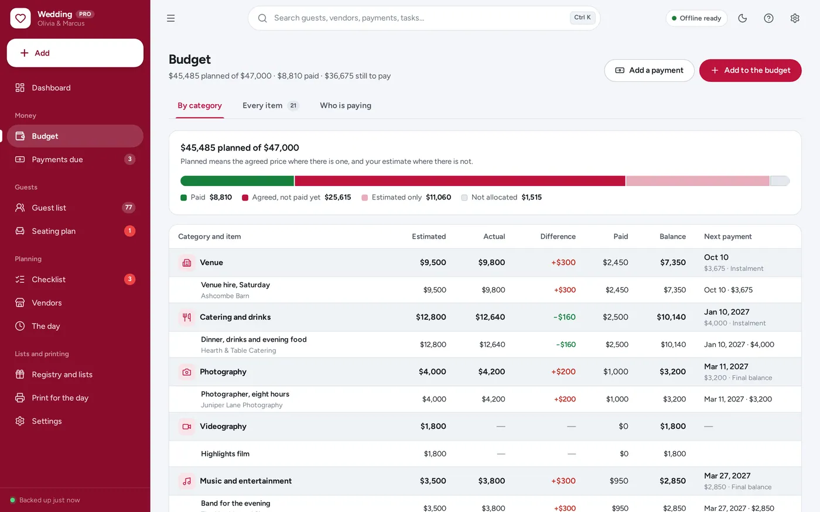Click the light pink Estimated only bar segment
Screen dimensions: 820x512
tap(698, 181)
